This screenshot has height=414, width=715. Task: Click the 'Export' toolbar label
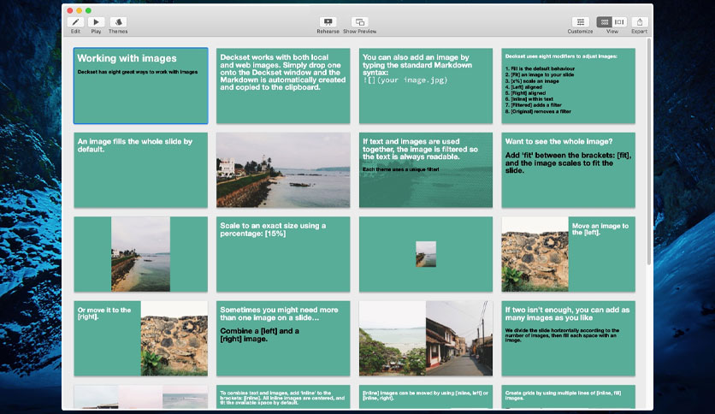pos(639,32)
